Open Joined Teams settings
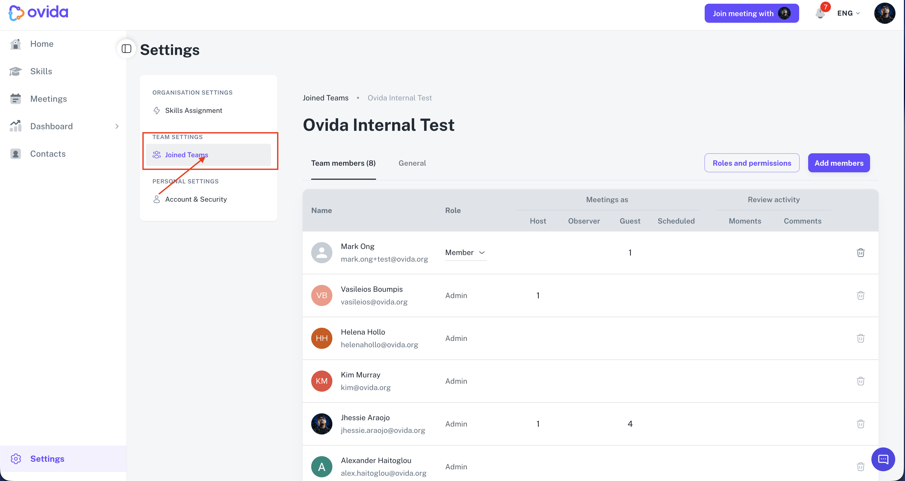 pos(208,155)
